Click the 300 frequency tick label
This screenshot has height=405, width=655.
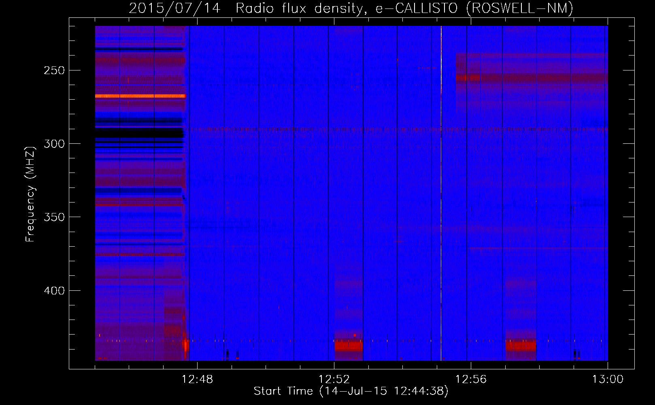[54, 144]
